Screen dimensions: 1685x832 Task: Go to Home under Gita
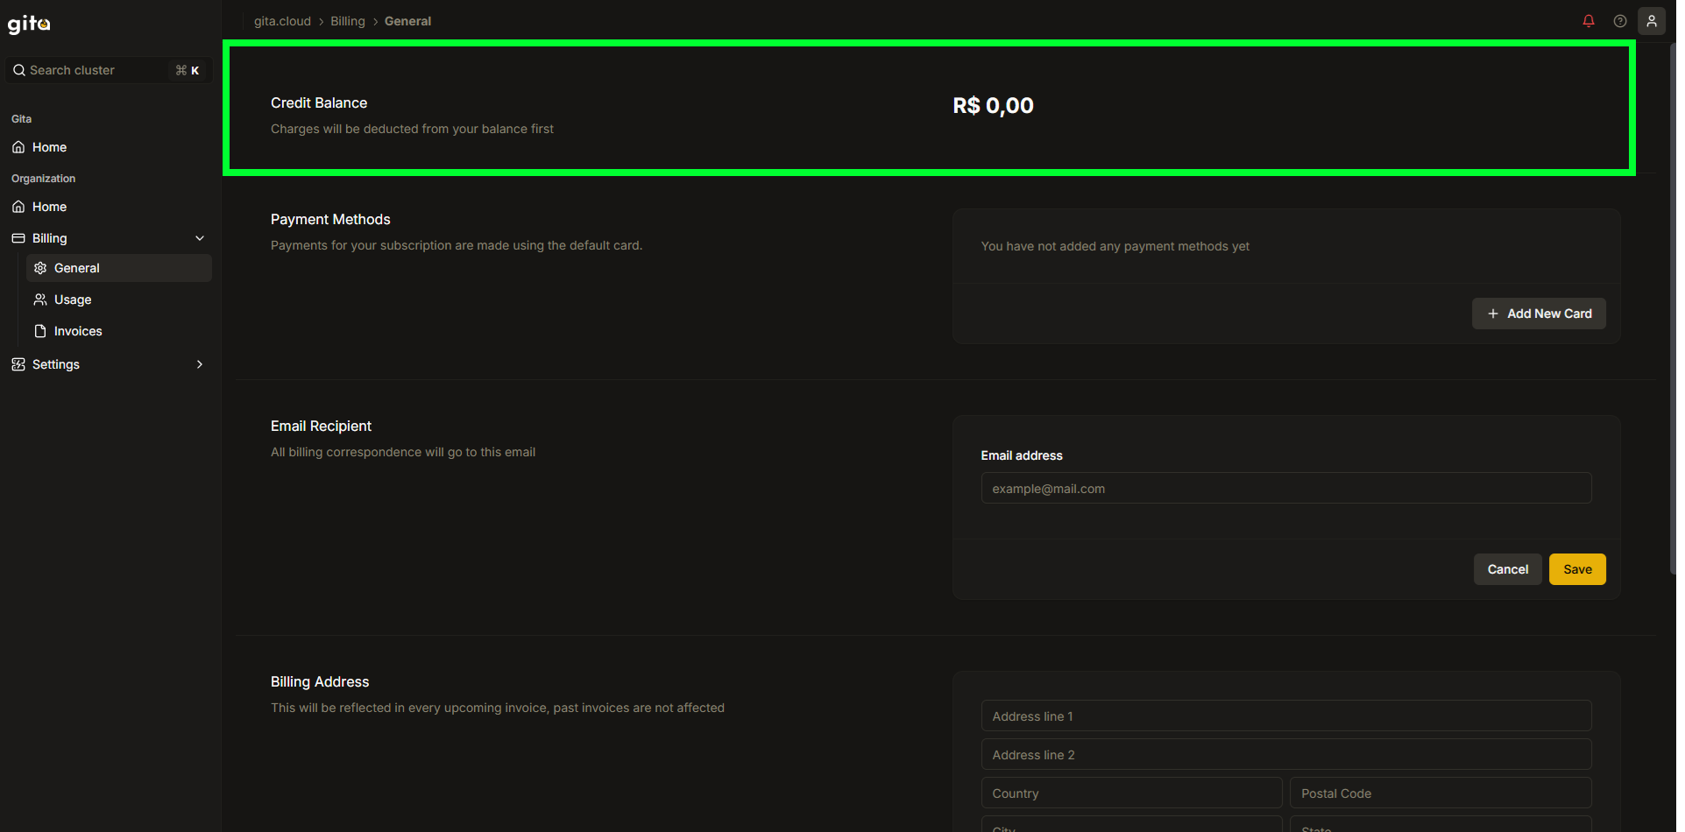[109, 147]
